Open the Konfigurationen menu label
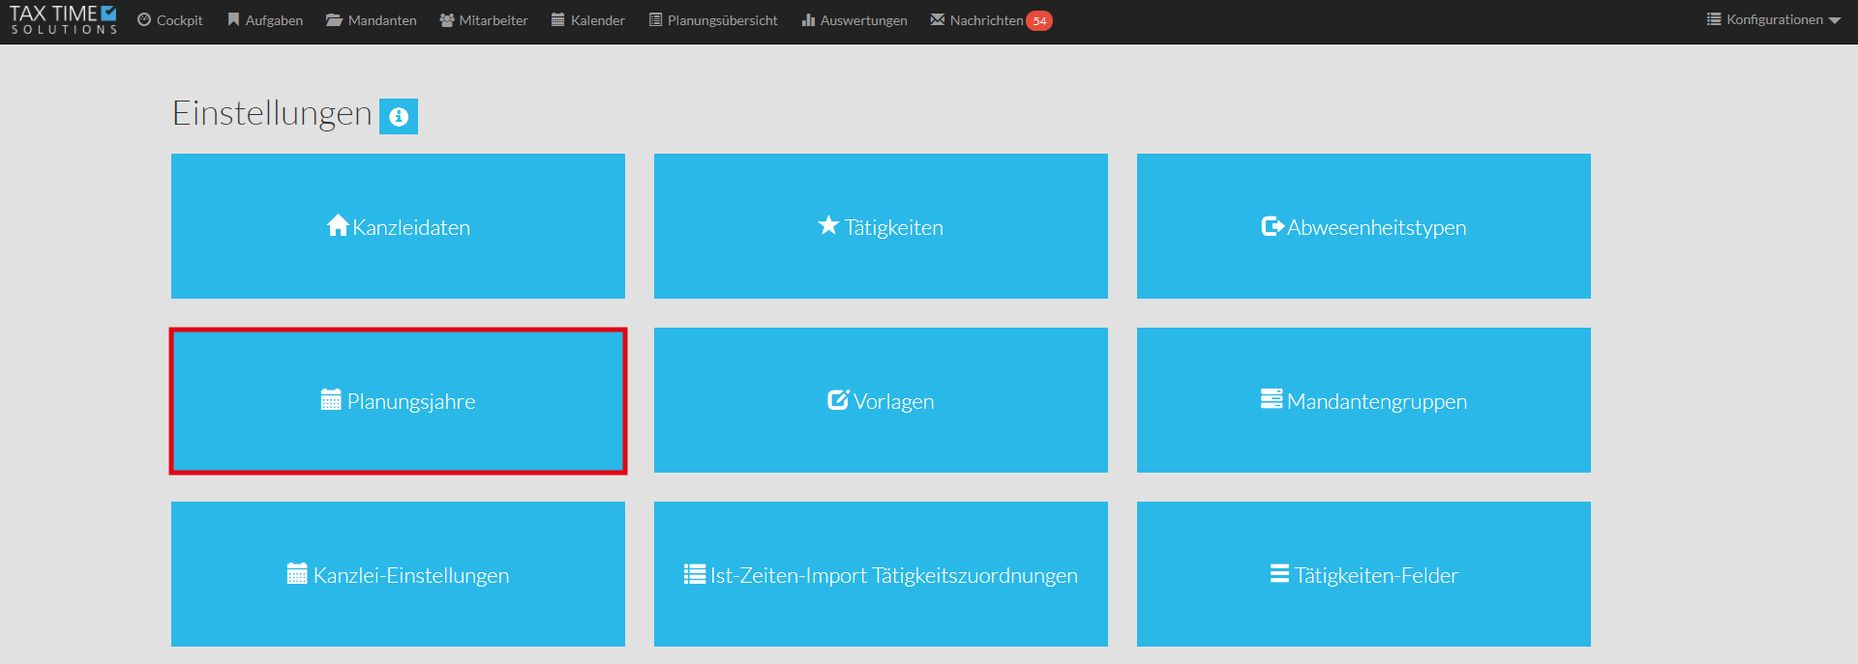This screenshot has width=1858, height=664. (x=1775, y=19)
